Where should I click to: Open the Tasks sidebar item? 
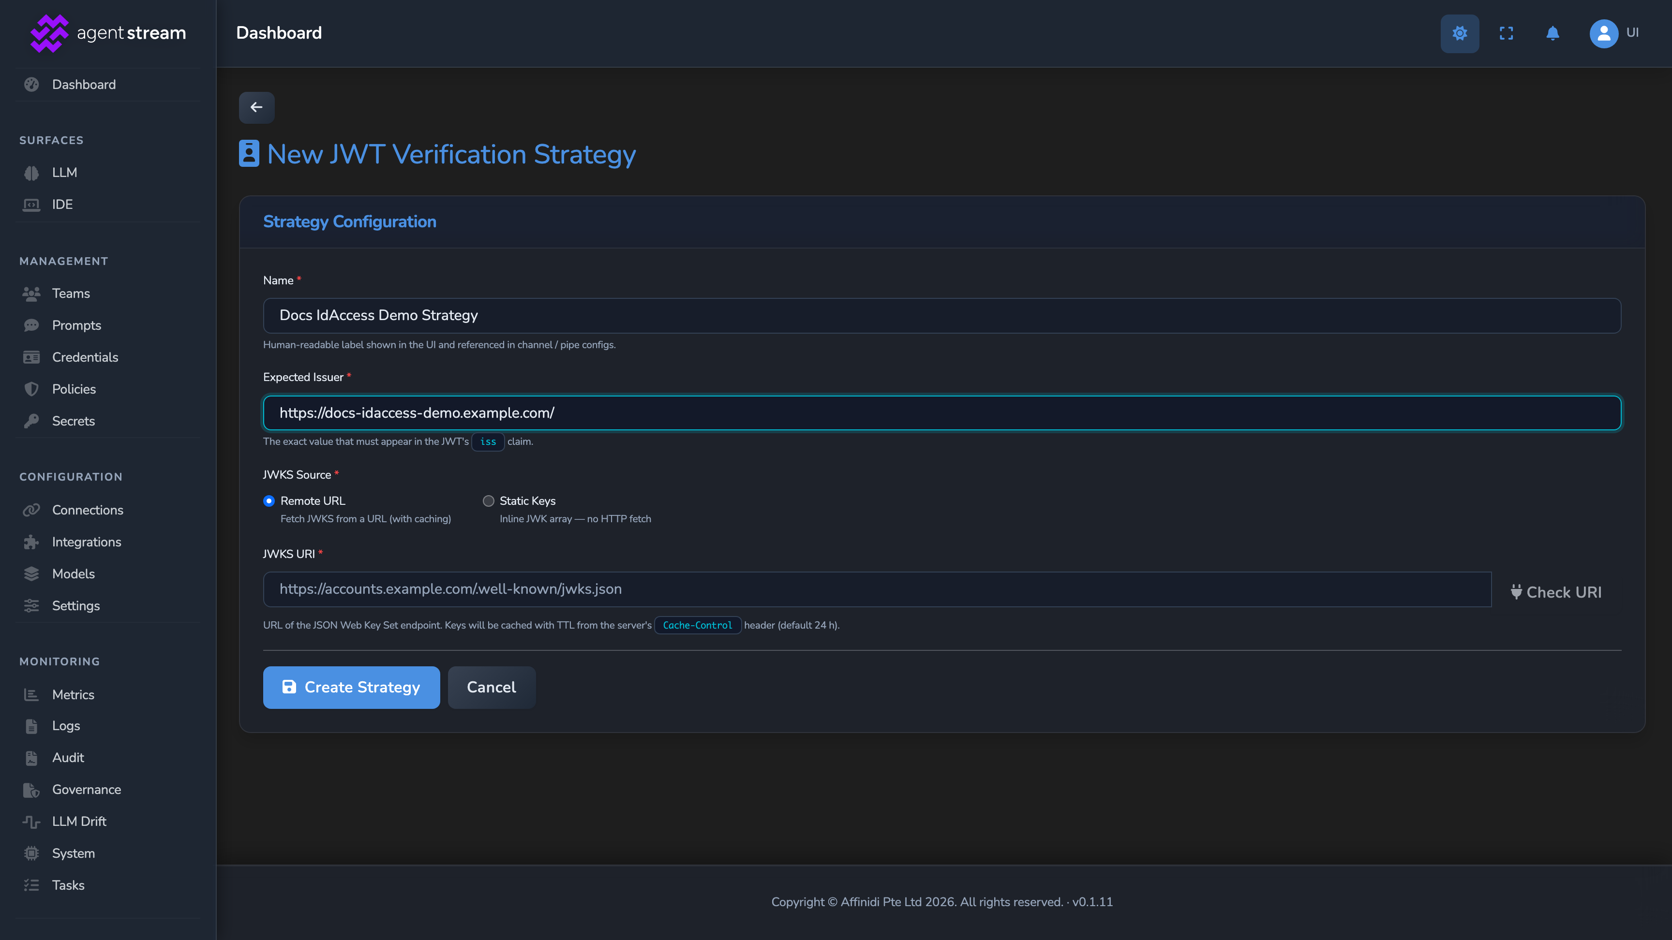pyautogui.click(x=108, y=885)
